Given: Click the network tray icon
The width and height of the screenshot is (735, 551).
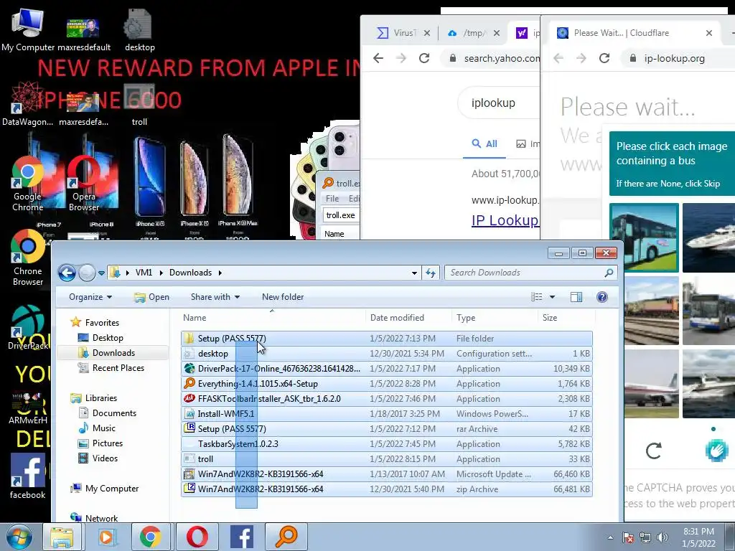Looking at the screenshot, I should (x=645, y=537).
